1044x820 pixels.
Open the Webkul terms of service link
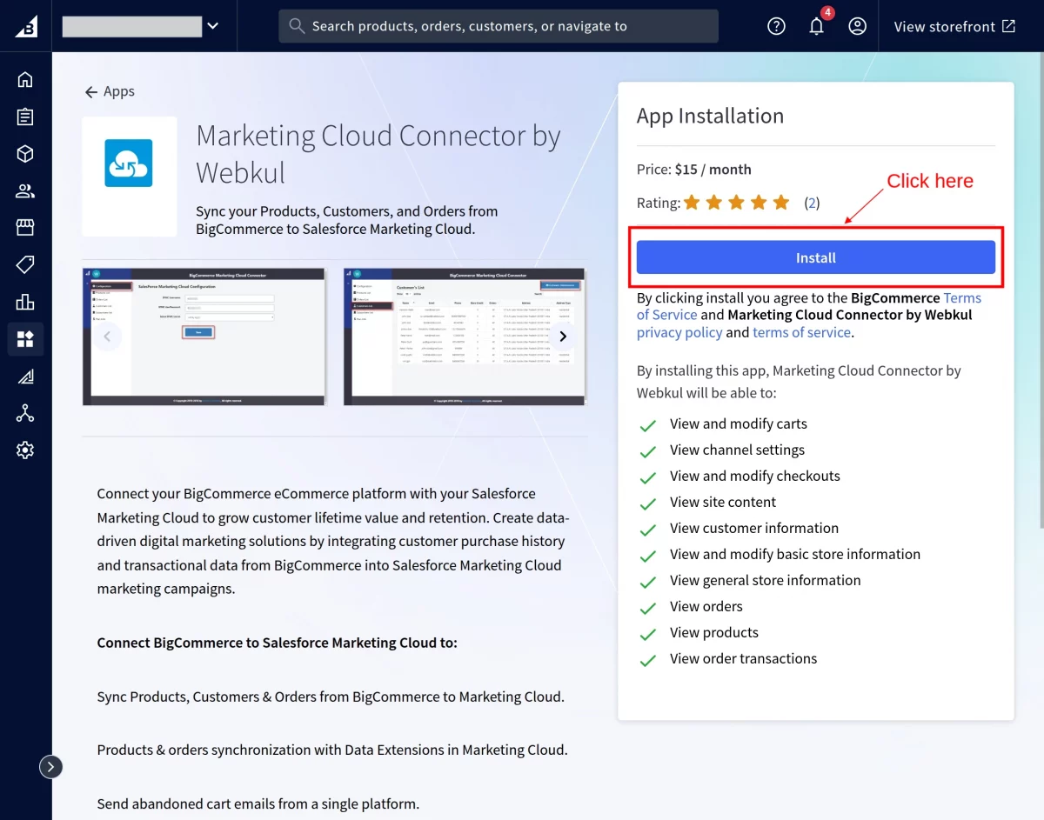point(801,332)
